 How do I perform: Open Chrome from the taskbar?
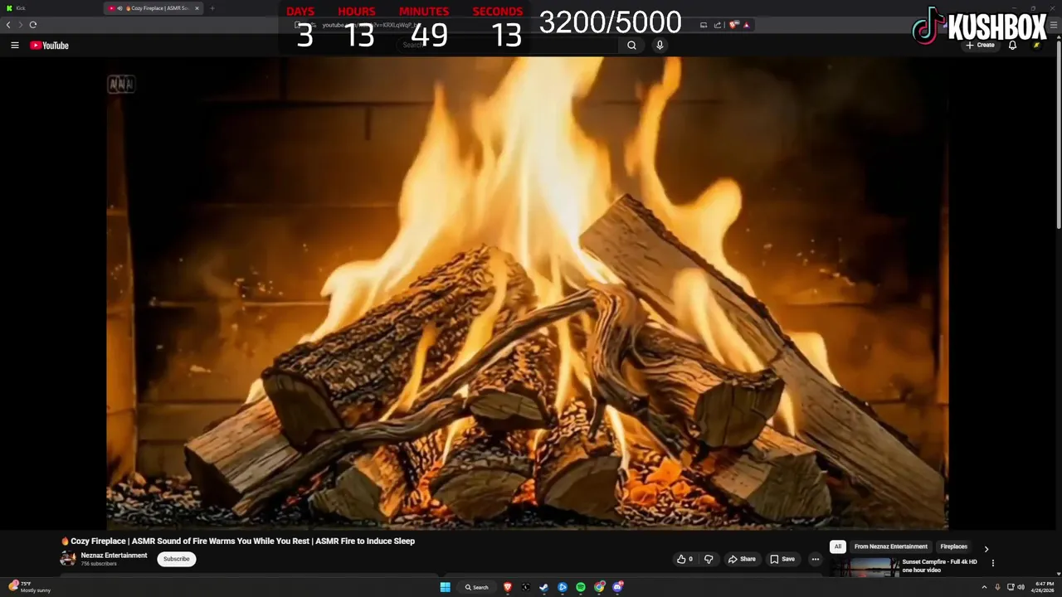point(599,587)
